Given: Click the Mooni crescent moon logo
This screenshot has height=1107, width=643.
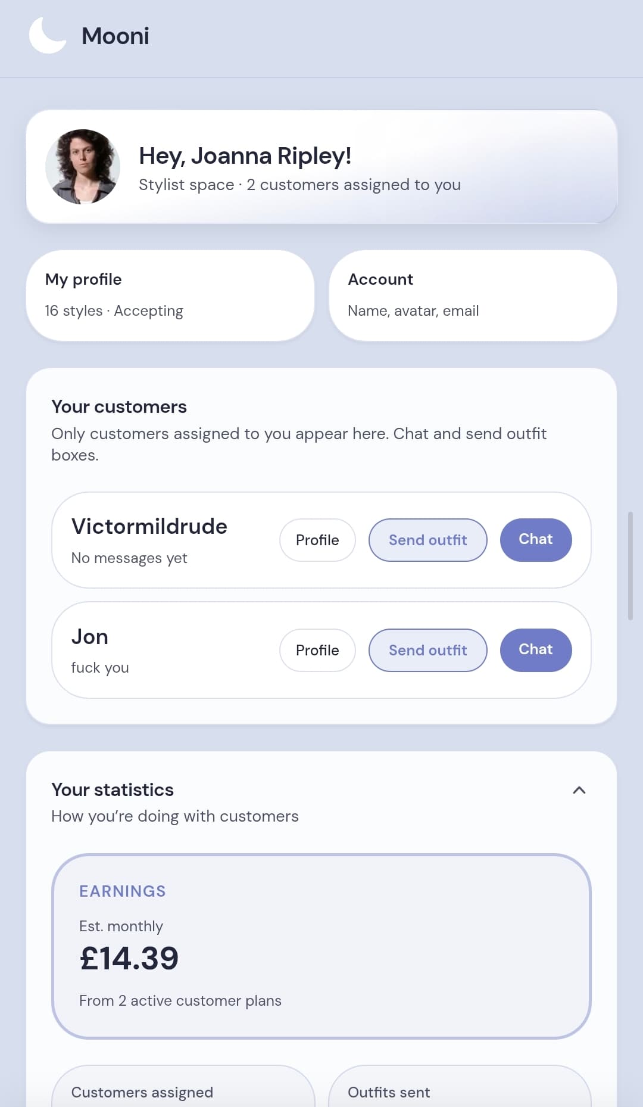Looking at the screenshot, I should (x=48, y=36).
